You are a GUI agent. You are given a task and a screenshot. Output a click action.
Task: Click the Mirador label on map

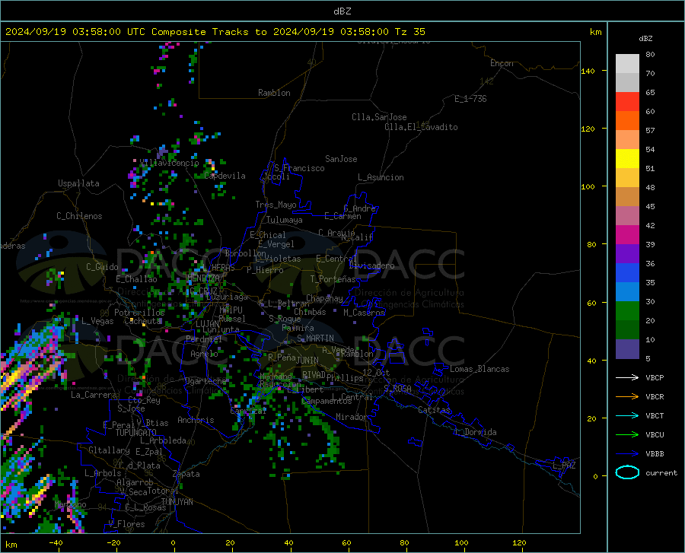(x=352, y=417)
